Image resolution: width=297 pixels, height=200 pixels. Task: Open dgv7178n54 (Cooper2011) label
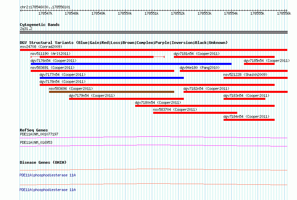coord(62,82)
